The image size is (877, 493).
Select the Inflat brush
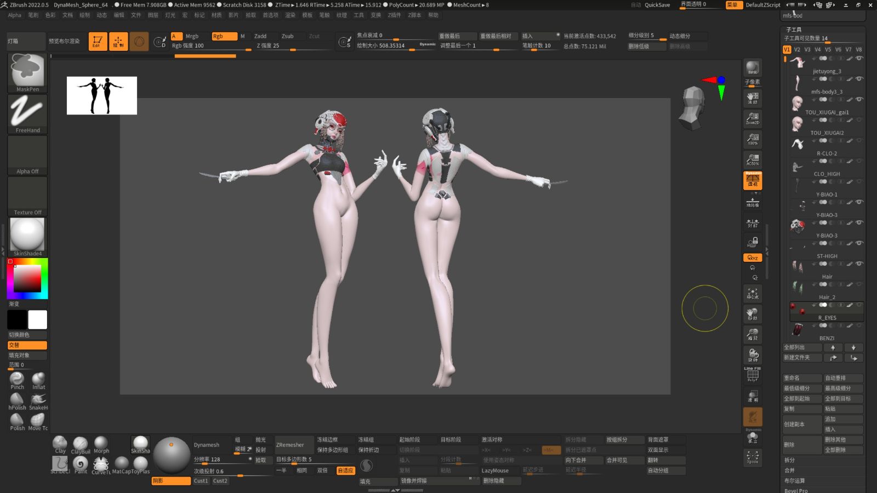click(38, 381)
